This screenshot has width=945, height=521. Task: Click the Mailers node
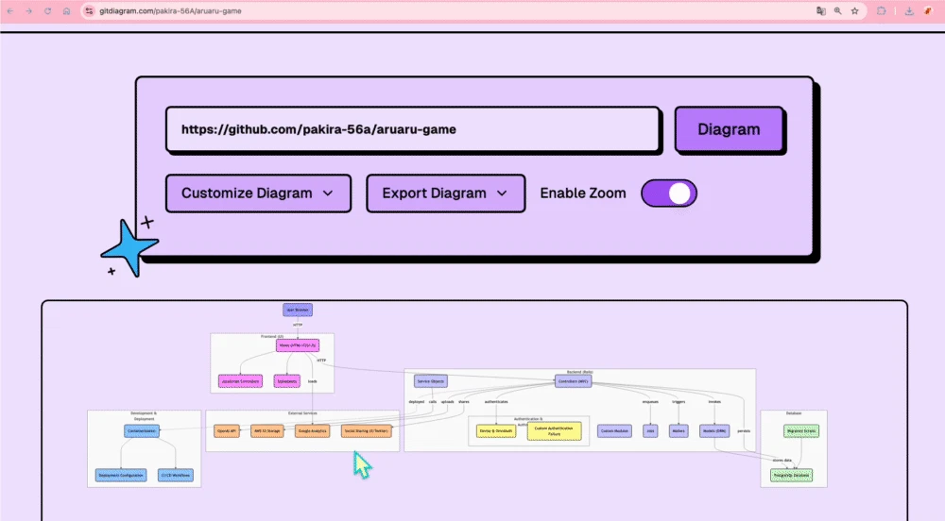679,430
